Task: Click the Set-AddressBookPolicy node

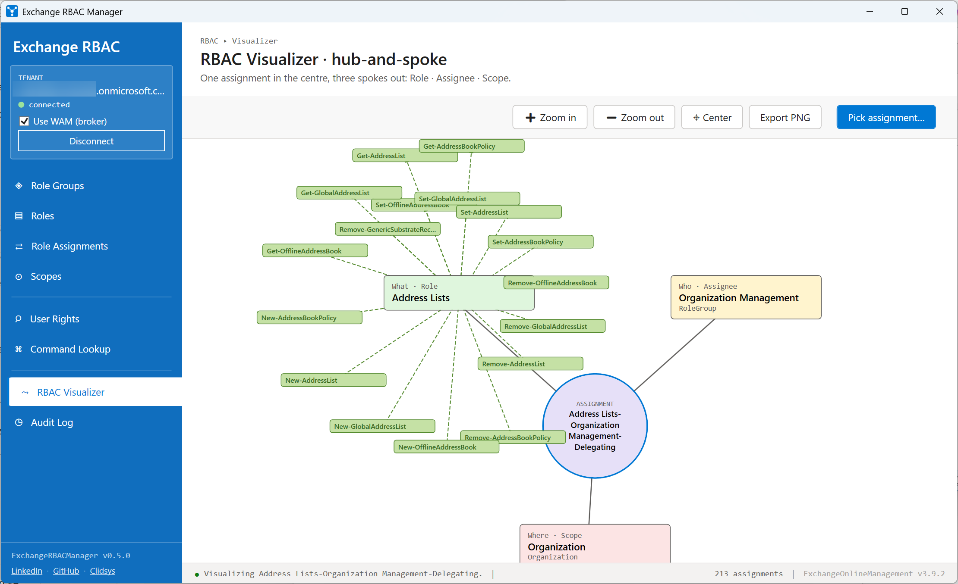Action: click(x=541, y=242)
